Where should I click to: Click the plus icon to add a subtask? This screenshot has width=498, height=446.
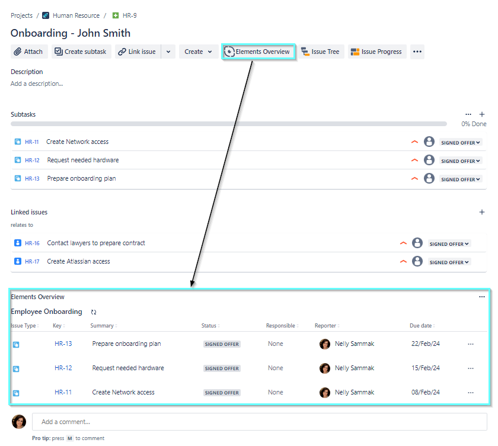point(481,114)
